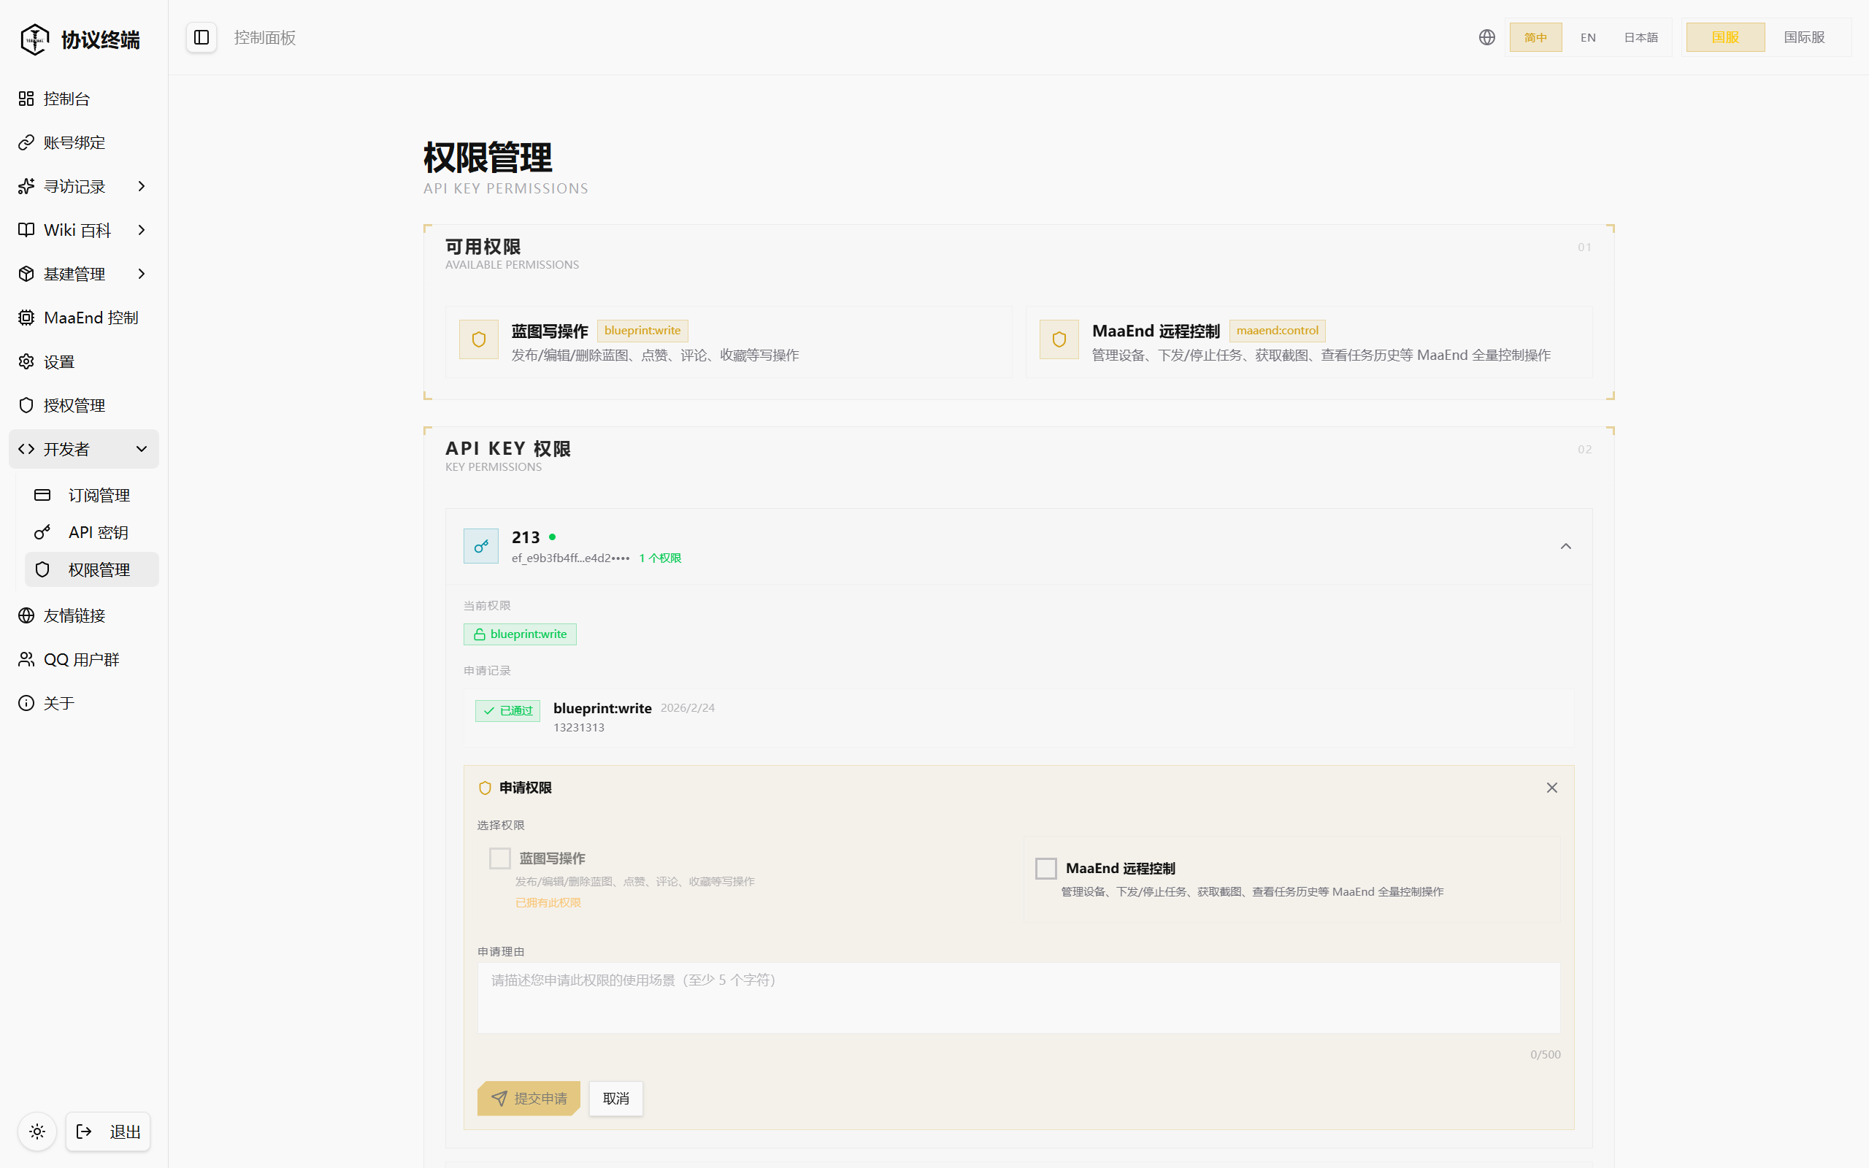Click the maaend:control tag
1869x1168 pixels.
(1278, 331)
